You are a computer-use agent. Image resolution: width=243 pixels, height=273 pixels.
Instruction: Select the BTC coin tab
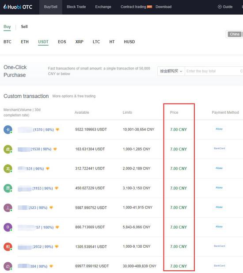point(8,42)
